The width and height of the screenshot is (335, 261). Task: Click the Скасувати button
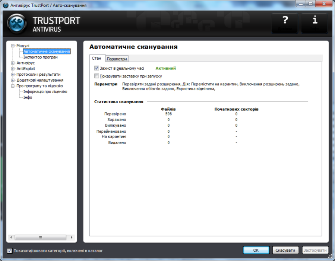click(285, 250)
